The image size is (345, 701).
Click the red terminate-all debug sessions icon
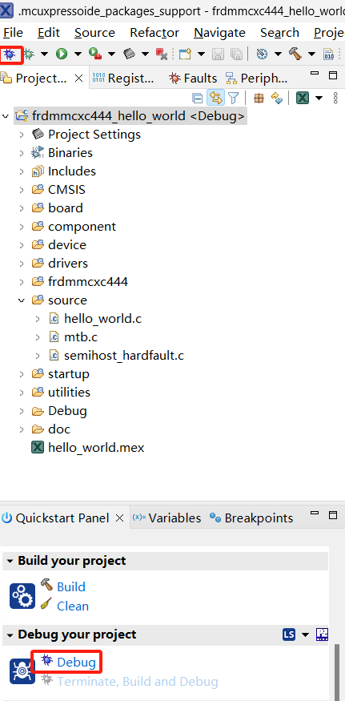coord(162,54)
